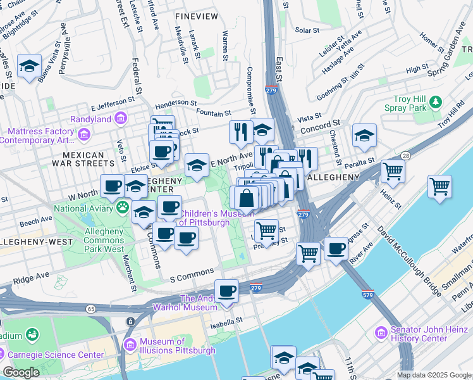Select the Children's Museum of Pittsburgh label

click(x=217, y=218)
